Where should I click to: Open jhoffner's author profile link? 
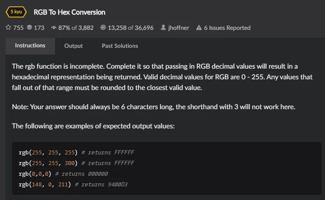pos(178,28)
